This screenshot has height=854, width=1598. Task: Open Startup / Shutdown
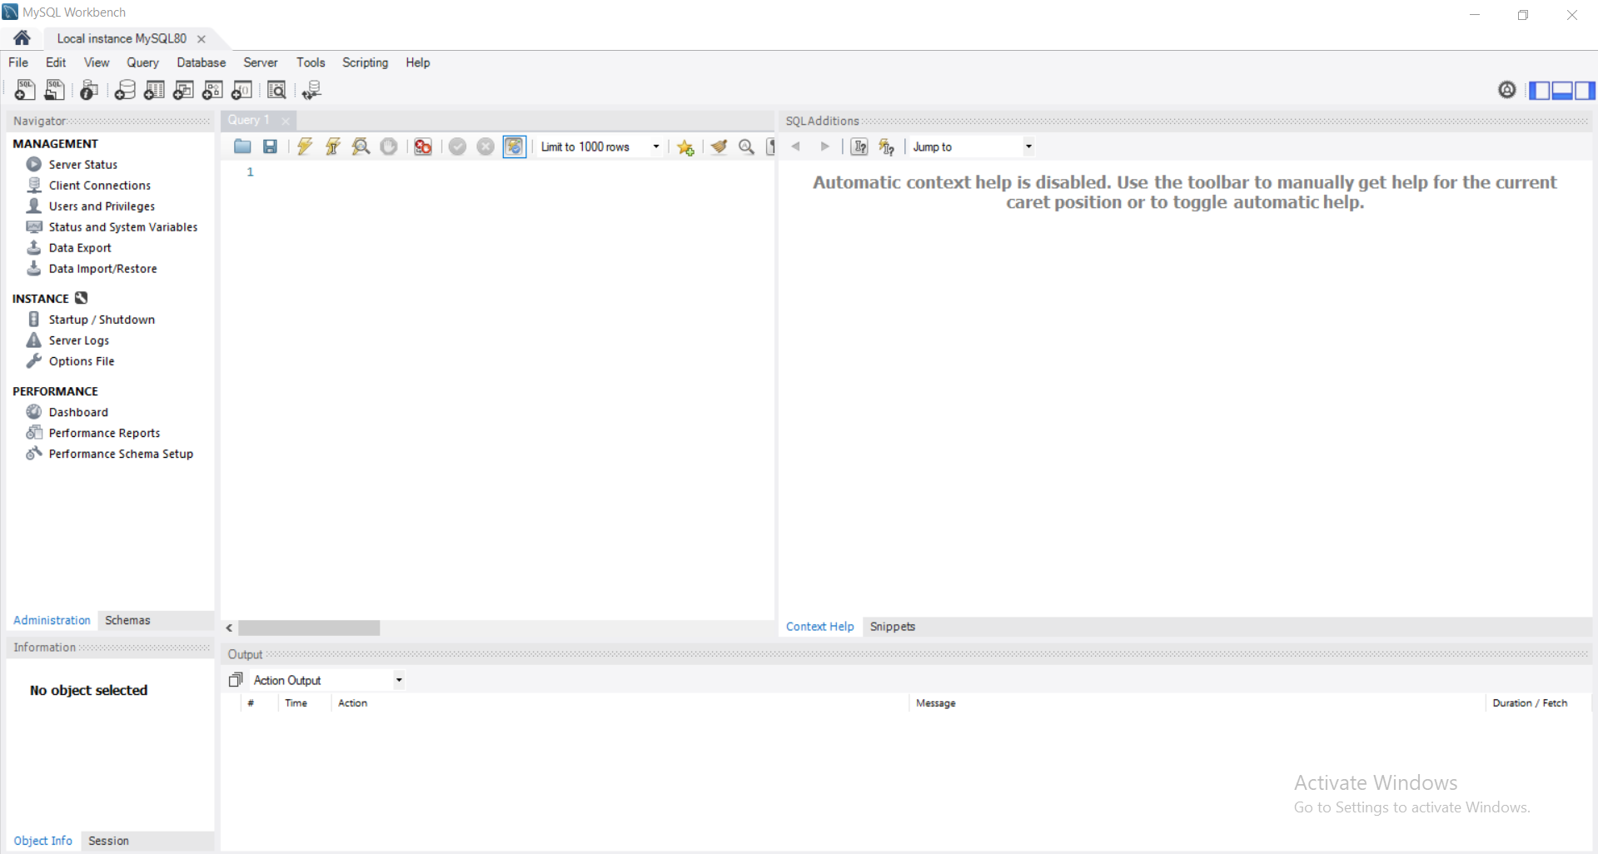tap(102, 320)
